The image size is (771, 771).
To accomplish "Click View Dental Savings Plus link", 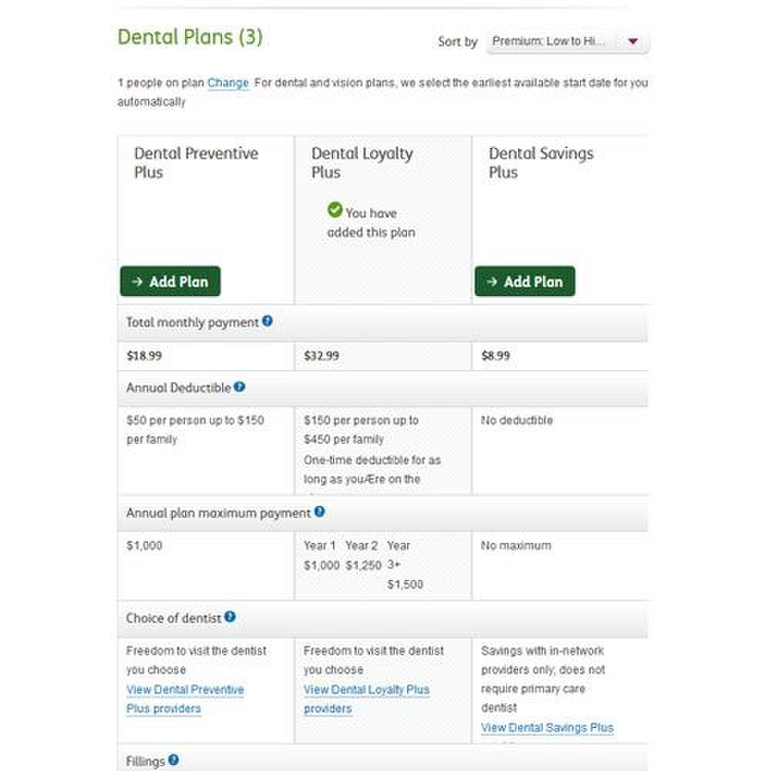I will 547,728.
